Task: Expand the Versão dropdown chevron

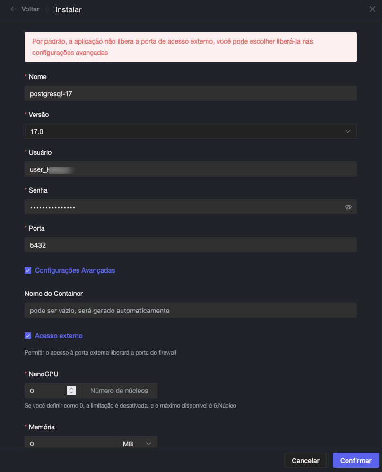Action: 348,131
